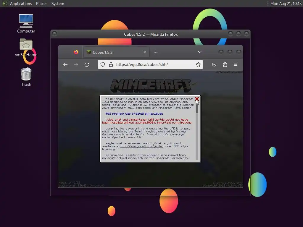Open Firefox View icon in tab bar
The height and width of the screenshot is (227, 303).
(x=76, y=52)
